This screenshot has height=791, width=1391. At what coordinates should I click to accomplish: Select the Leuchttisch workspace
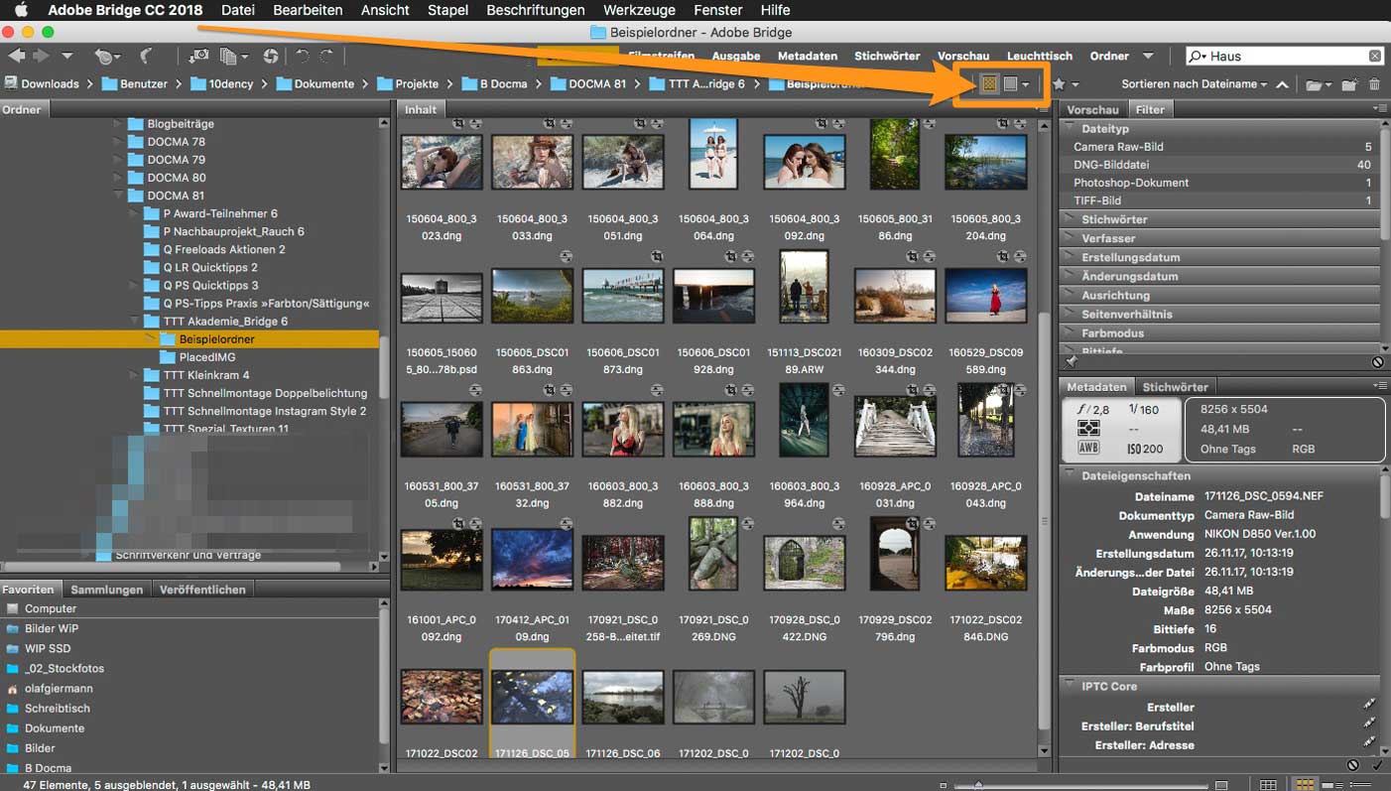pos(1039,57)
